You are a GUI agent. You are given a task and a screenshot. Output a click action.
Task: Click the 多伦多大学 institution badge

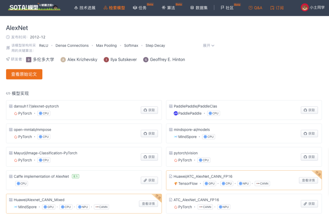click(x=28, y=60)
